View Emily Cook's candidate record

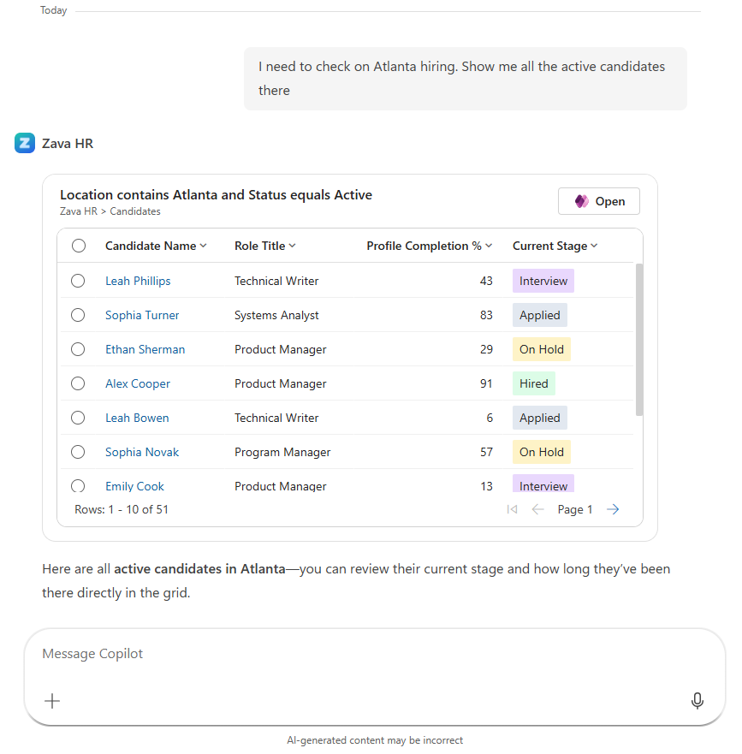pos(134,485)
